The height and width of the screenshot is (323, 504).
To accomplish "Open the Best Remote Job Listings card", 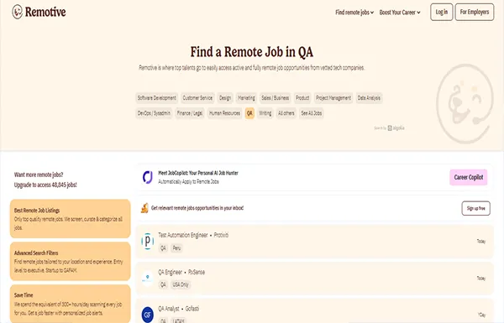I will point(71,219).
